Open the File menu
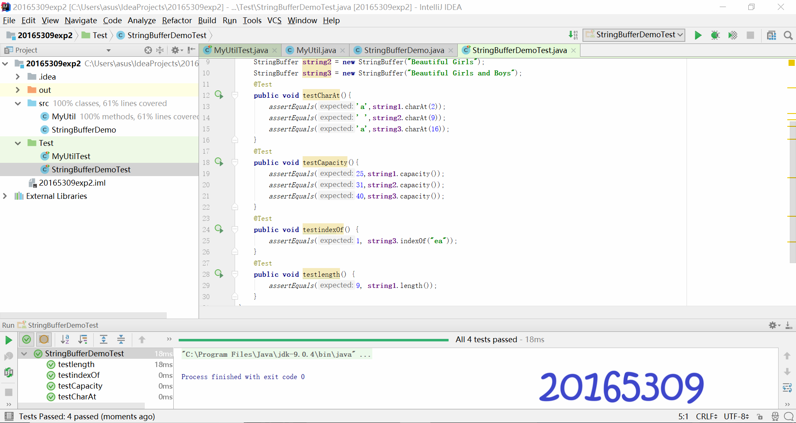This screenshot has height=423, width=796. coord(9,20)
